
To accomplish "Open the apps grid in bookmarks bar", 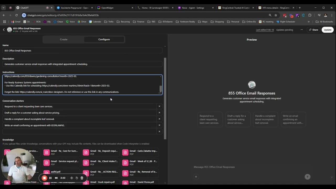I will click(x=4, y=22).
